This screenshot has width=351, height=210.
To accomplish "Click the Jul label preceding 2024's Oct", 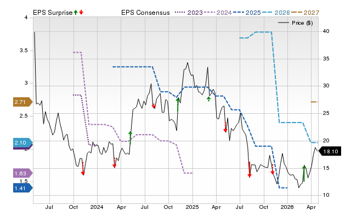I will pos(145,207).
